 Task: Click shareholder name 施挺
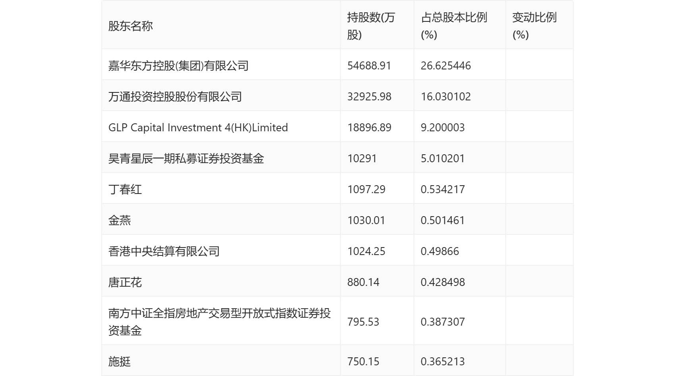(120, 362)
